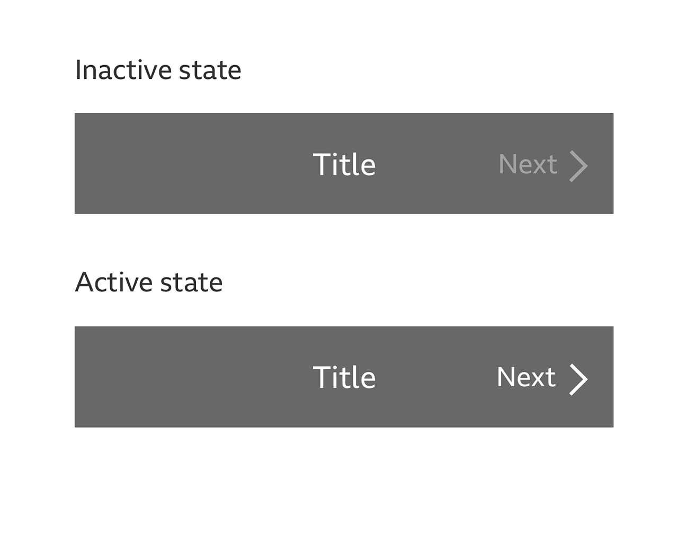Click the Inactive state heading

point(158,69)
